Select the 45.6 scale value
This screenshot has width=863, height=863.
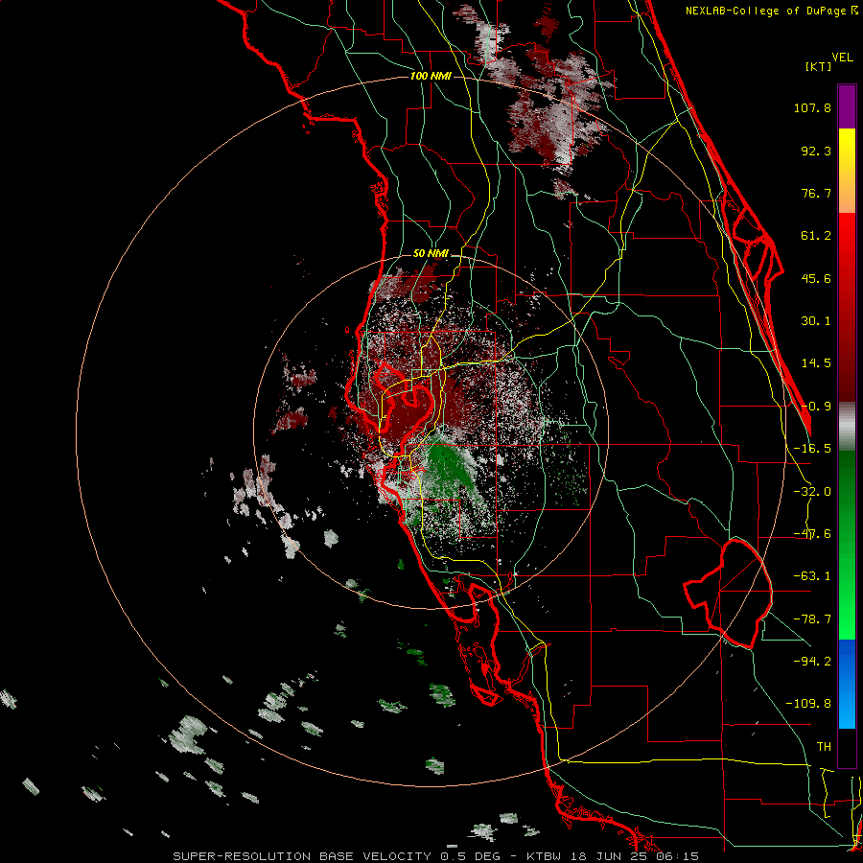click(x=816, y=278)
